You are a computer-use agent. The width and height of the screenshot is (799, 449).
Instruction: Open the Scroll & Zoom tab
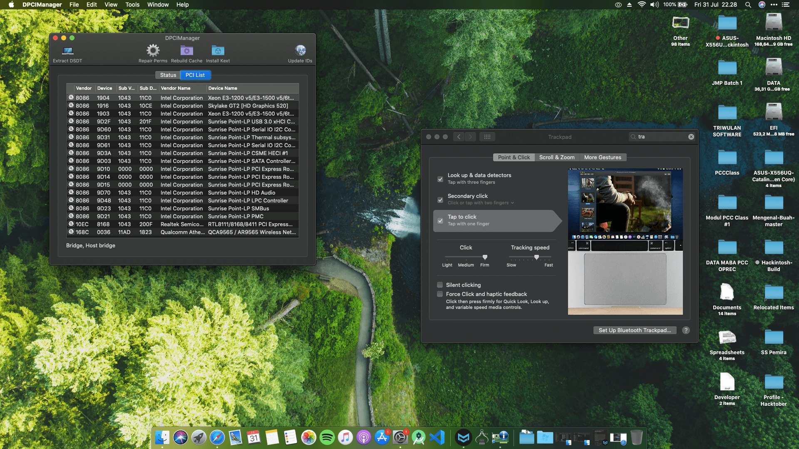pyautogui.click(x=556, y=157)
